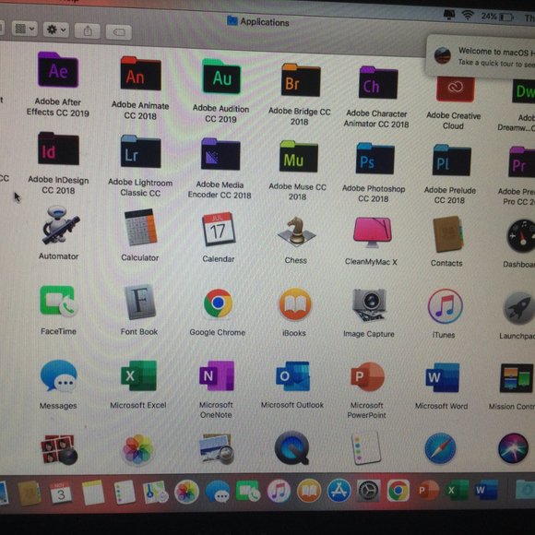This screenshot has height=535, width=535.
Task: Open Adobe Animate CC 2018 folder
Action: pos(140,74)
